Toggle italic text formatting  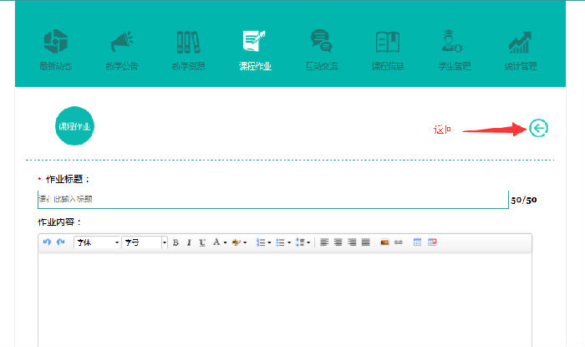click(189, 242)
